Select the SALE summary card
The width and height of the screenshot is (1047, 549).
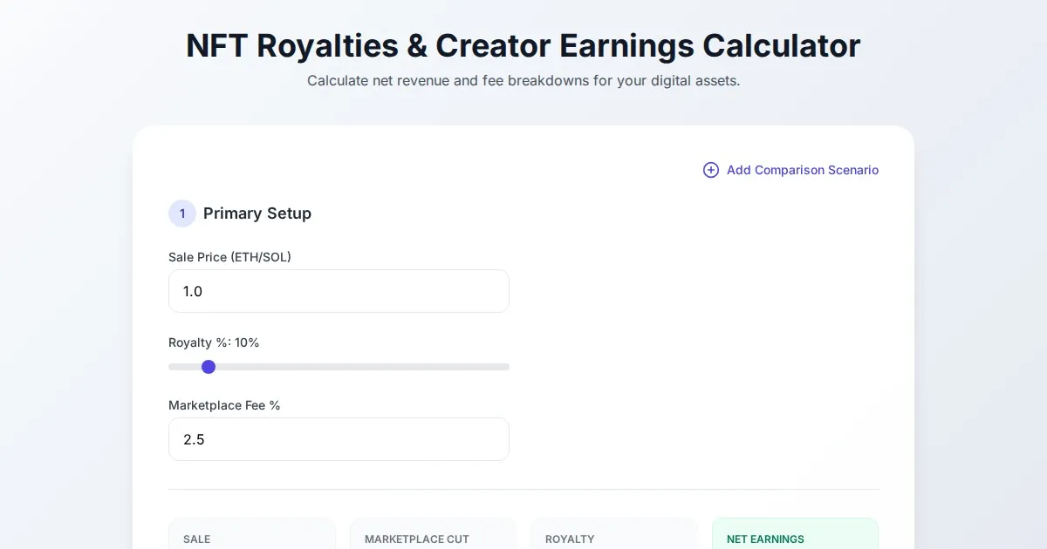pos(251,535)
